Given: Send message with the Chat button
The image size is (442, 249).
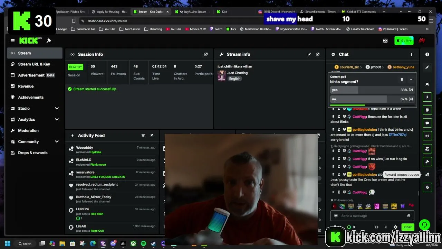Looking at the screenshot, I should [408, 227].
